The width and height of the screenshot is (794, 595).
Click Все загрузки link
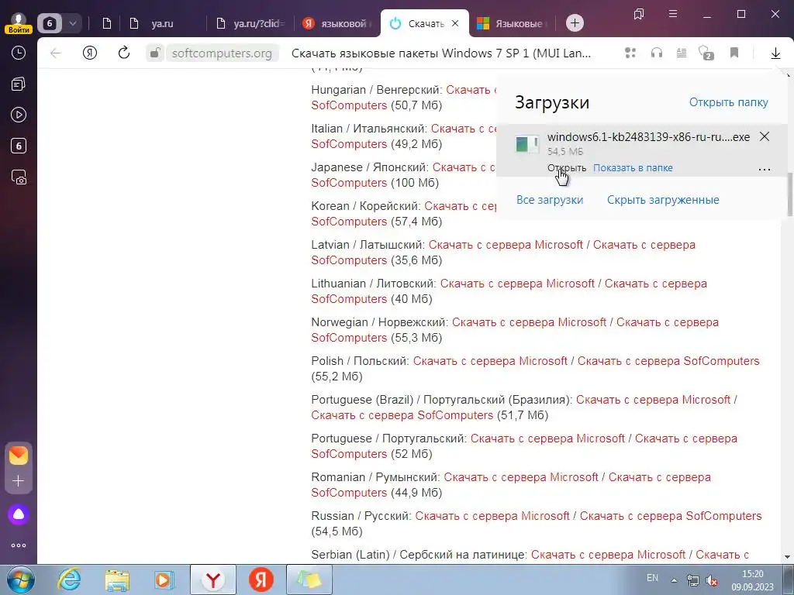pos(550,200)
